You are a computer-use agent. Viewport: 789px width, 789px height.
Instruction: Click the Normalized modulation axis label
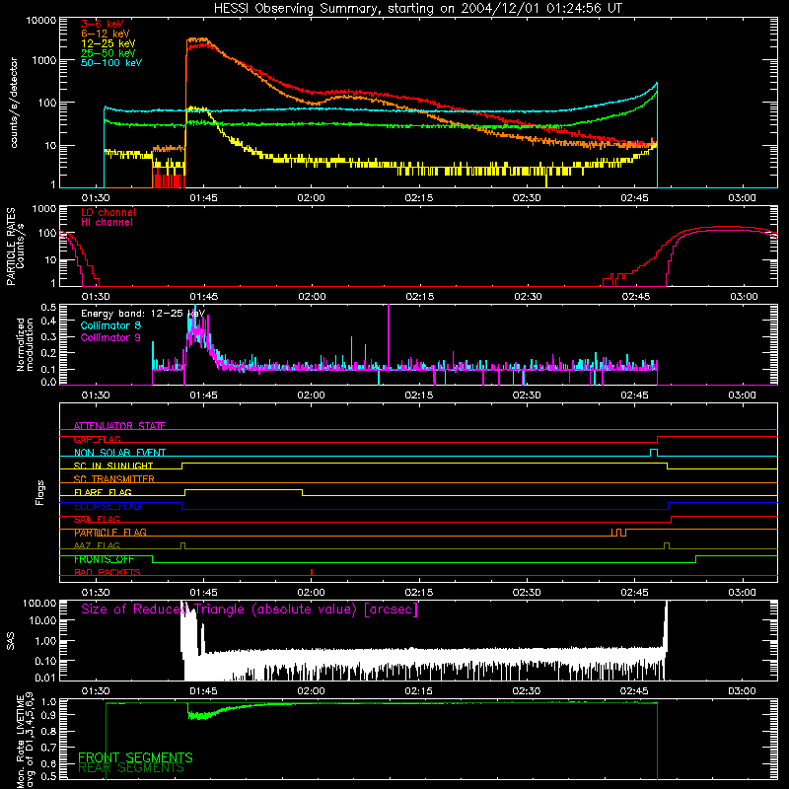click(25, 344)
